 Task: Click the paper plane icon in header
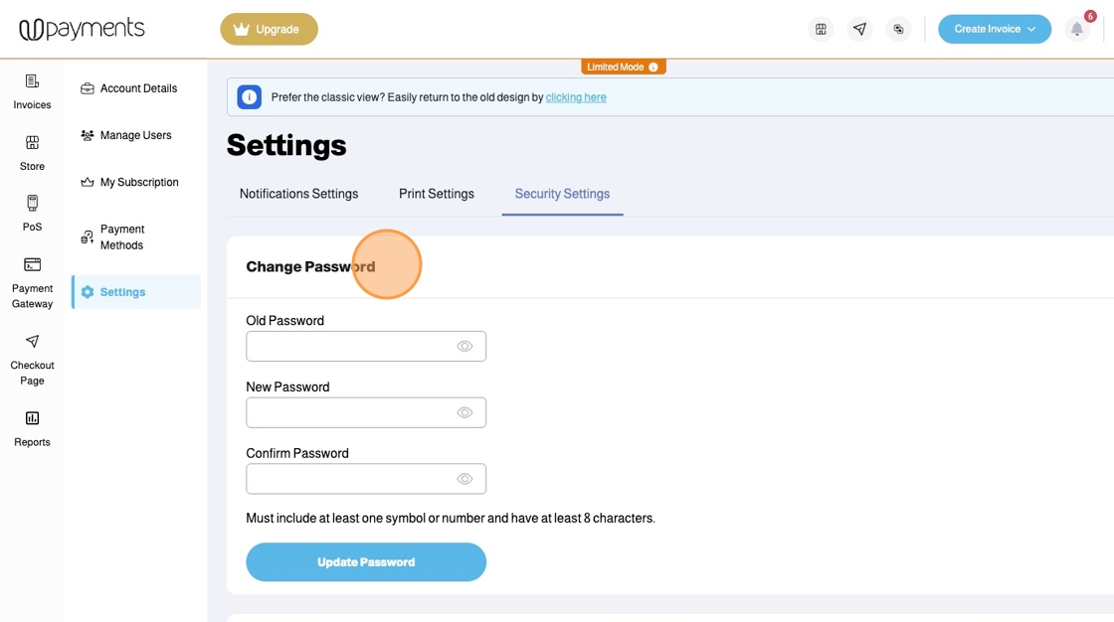[859, 30]
